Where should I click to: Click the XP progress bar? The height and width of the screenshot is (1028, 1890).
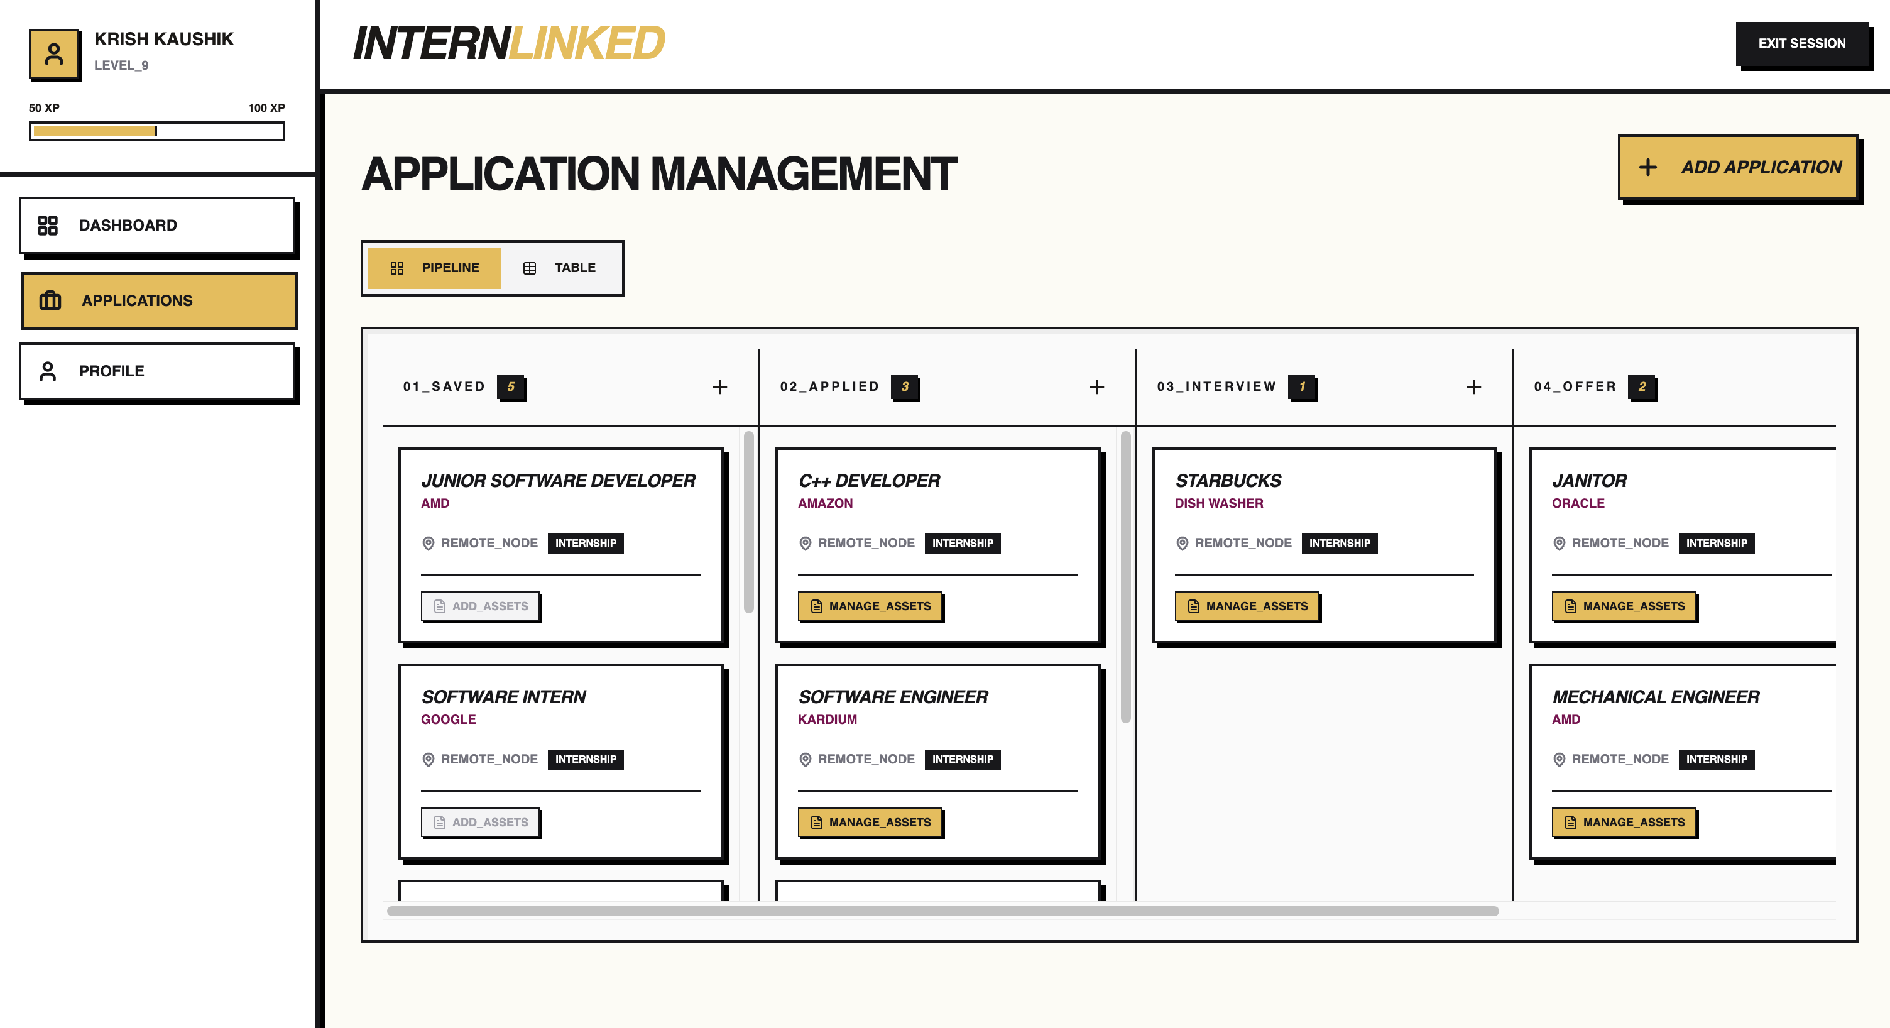[157, 131]
